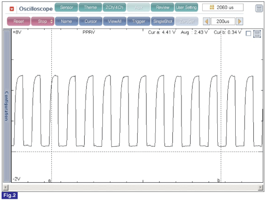Click the 200us time base field
This screenshot has height=200, width=266.
(x=223, y=21)
